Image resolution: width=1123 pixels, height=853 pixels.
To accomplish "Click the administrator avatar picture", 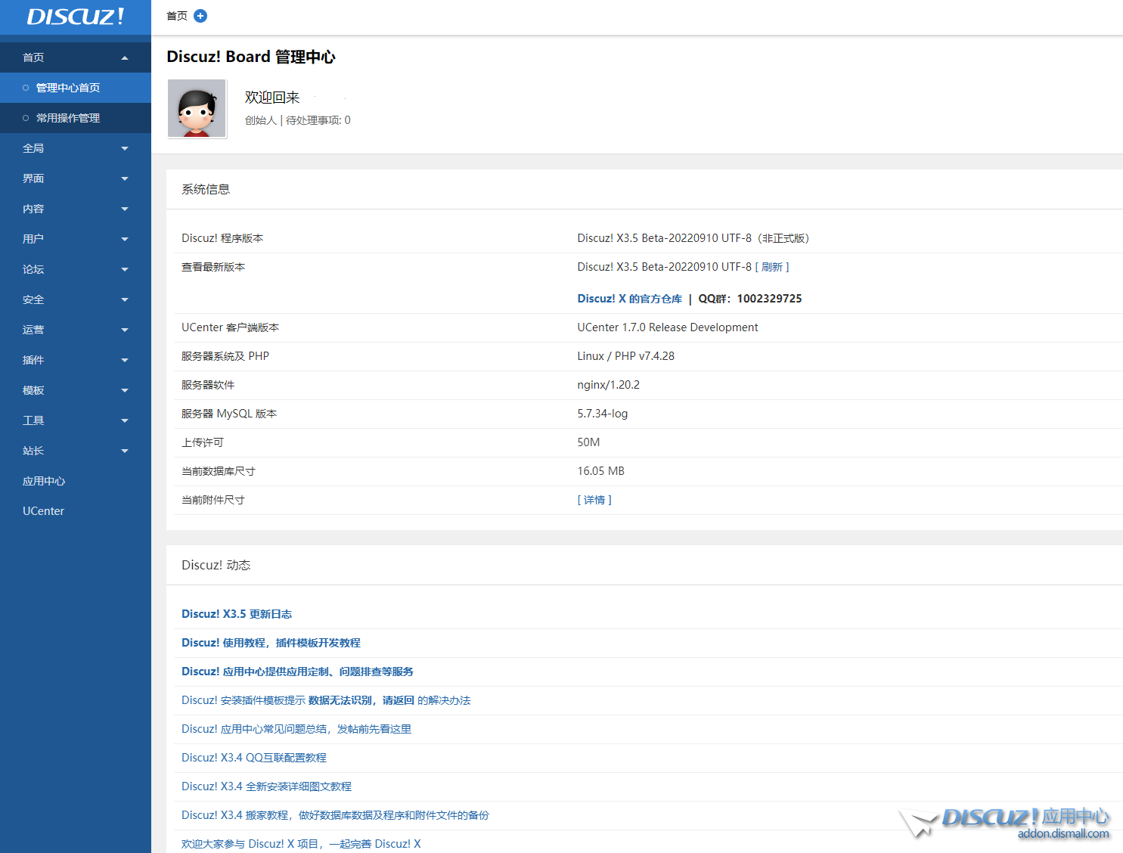I will point(197,109).
